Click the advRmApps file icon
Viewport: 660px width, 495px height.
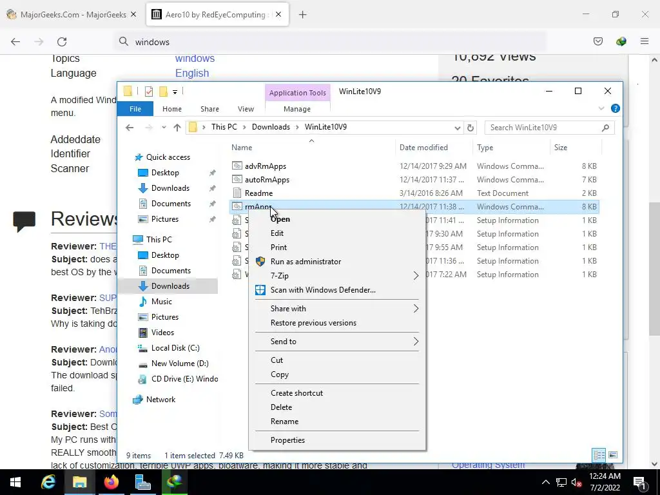click(237, 166)
